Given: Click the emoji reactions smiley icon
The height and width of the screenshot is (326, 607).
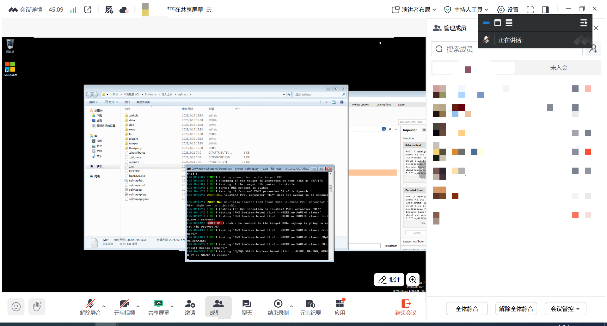Looking at the screenshot, I should click(16, 306).
